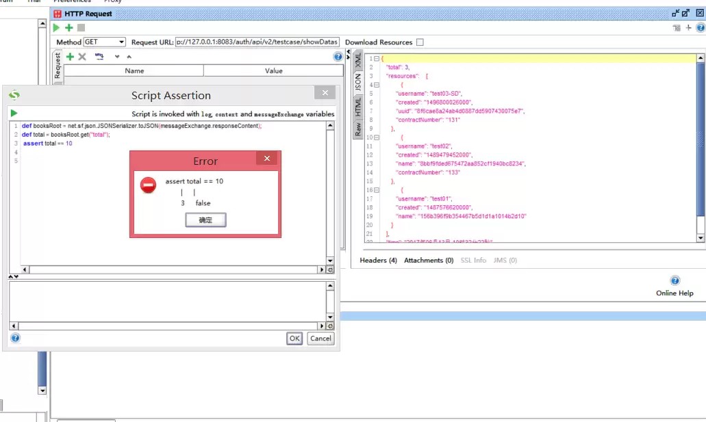Click the Request URL input field
This screenshot has height=422, width=706.
[257, 42]
